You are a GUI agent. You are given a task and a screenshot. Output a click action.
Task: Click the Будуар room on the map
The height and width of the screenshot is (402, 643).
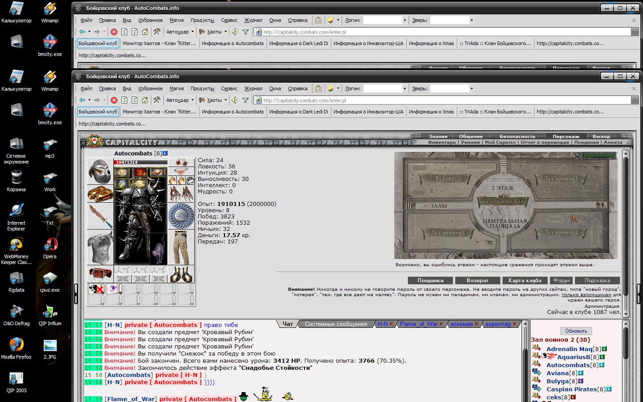445,179
